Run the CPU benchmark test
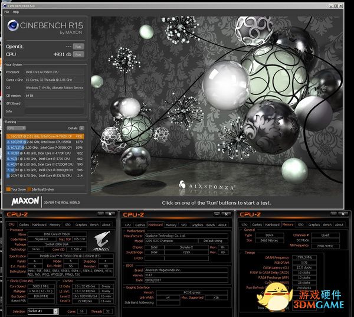 coord(78,54)
